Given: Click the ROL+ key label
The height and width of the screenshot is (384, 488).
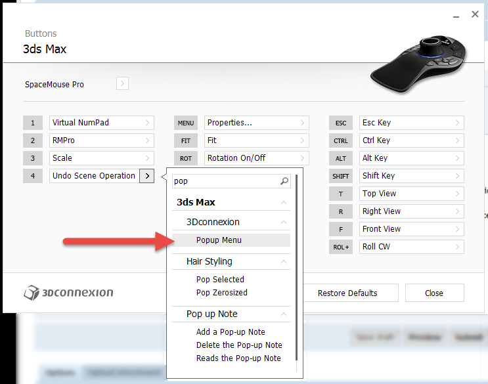Looking at the screenshot, I should tap(341, 247).
